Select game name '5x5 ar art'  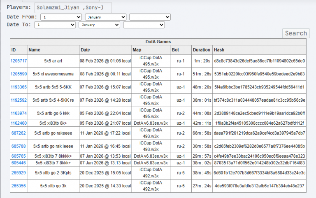coord(53,61)
